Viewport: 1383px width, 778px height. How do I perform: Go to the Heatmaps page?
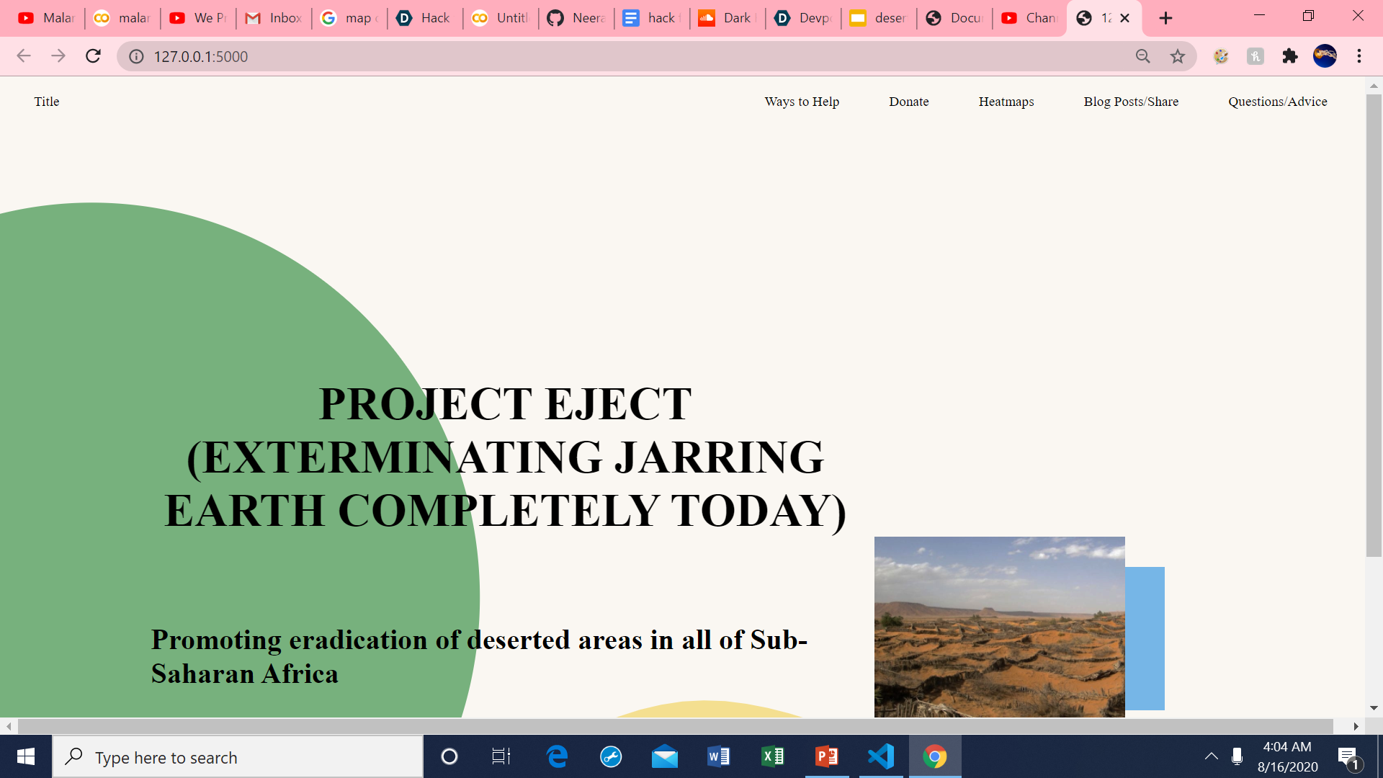pyautogui.click(x=1006, y=102)
